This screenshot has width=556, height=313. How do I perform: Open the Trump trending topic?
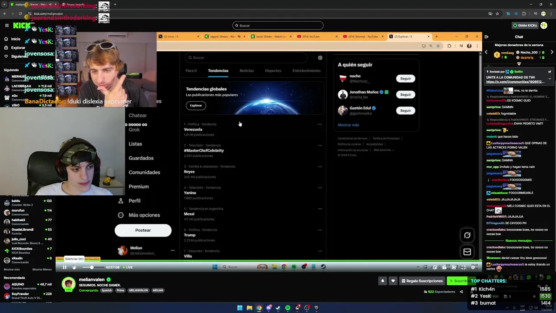pyautogui.click(x=190, y=235)
